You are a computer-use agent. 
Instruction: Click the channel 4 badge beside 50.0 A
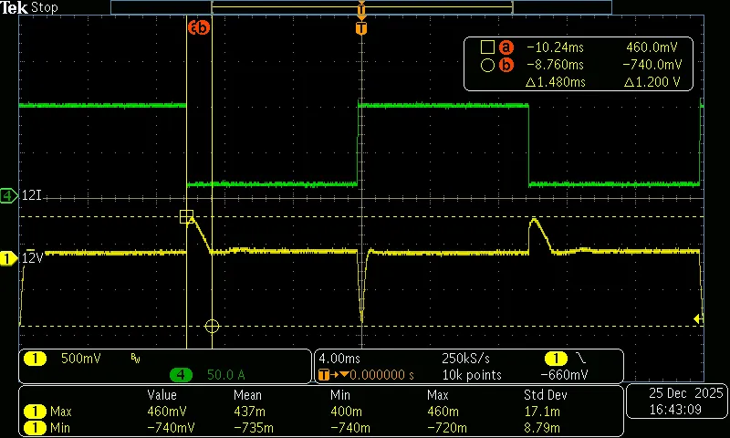[181, 375]
